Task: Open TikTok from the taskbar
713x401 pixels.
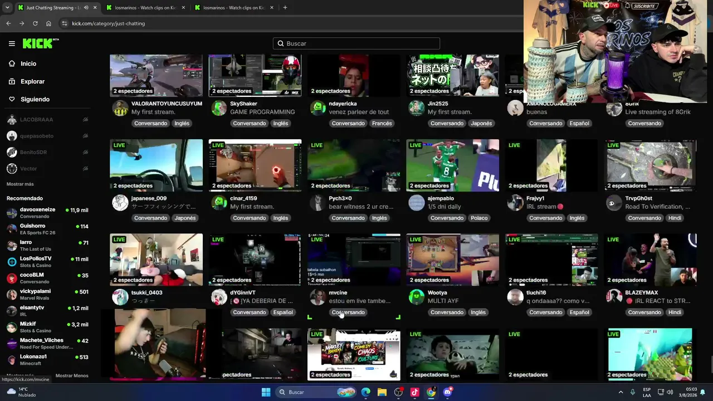Action: [x=414, y=392]
